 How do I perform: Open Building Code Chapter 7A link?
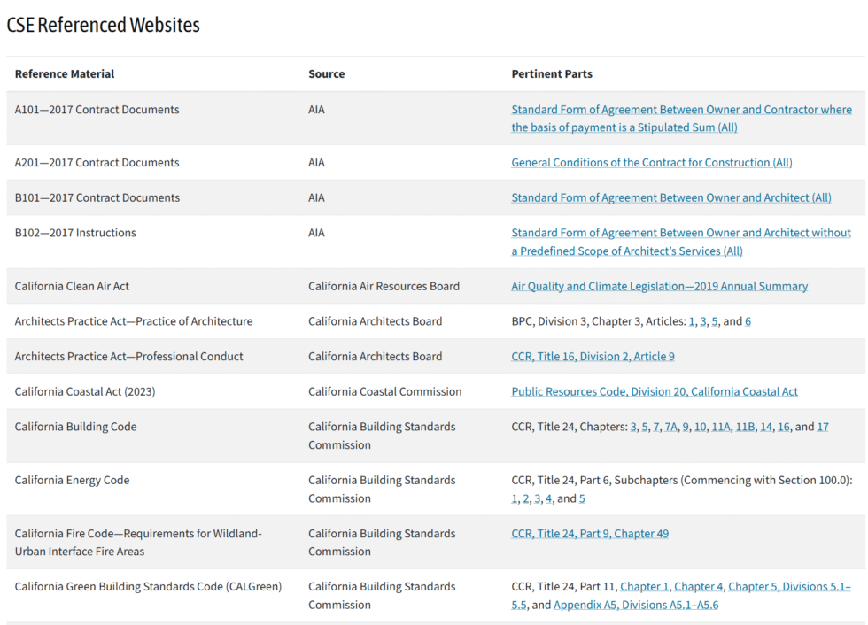[x=670, y=427]
